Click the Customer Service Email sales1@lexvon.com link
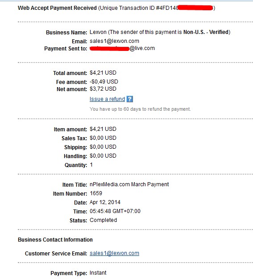The height and width of the screenshot is (280, 253). 114,253
